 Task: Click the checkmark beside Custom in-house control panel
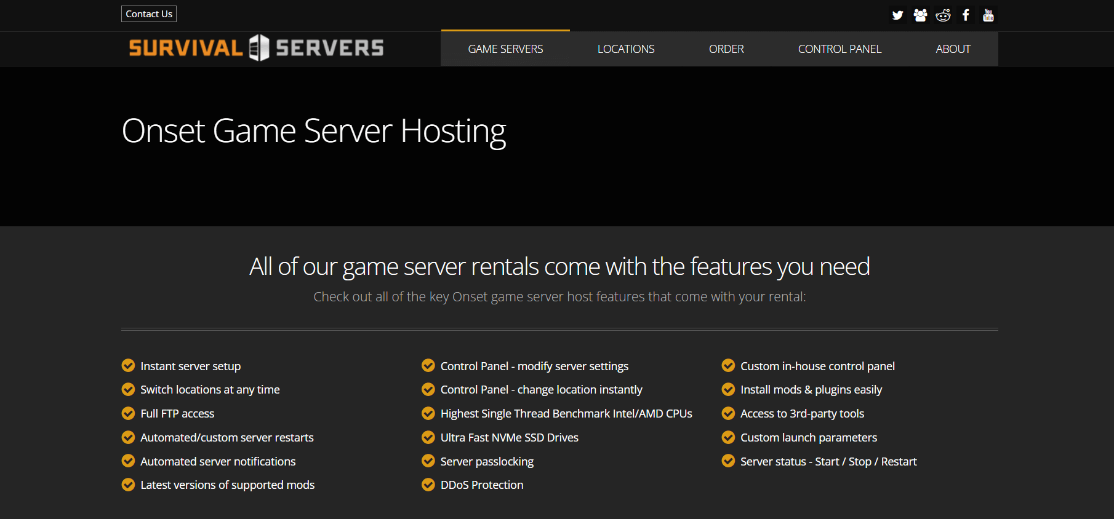(x=728, y=366)
